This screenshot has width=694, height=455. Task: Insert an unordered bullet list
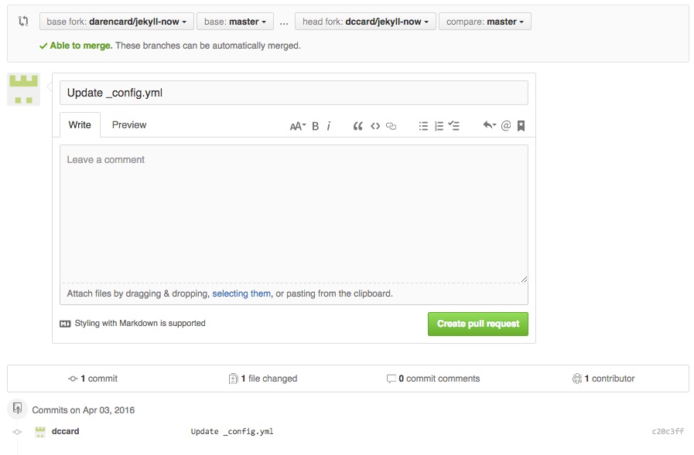pos(423,125)
